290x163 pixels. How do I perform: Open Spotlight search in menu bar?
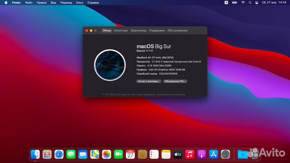250,2
